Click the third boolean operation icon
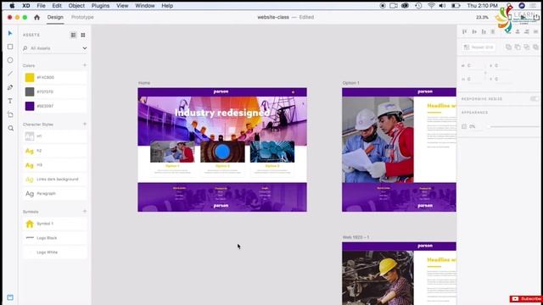Screen dimensions: 543x305 pos(526,47)
